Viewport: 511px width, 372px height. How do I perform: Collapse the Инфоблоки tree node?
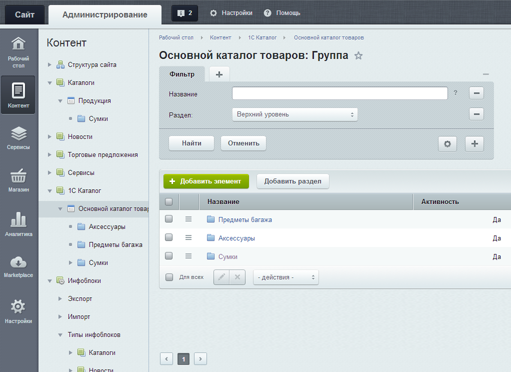coord(50,280)
